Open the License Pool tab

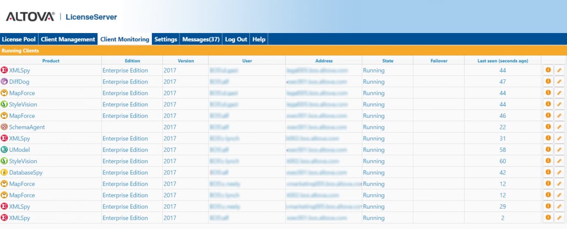[x=19, y=40]
